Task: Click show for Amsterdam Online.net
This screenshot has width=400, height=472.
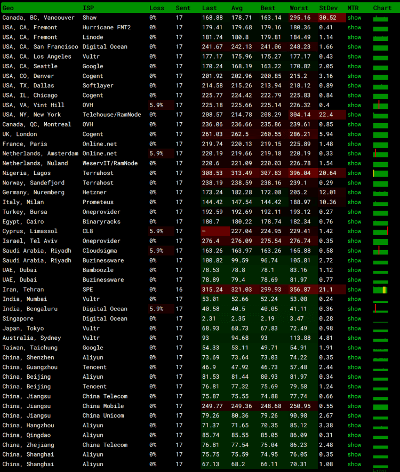Action: click(354, 154)
